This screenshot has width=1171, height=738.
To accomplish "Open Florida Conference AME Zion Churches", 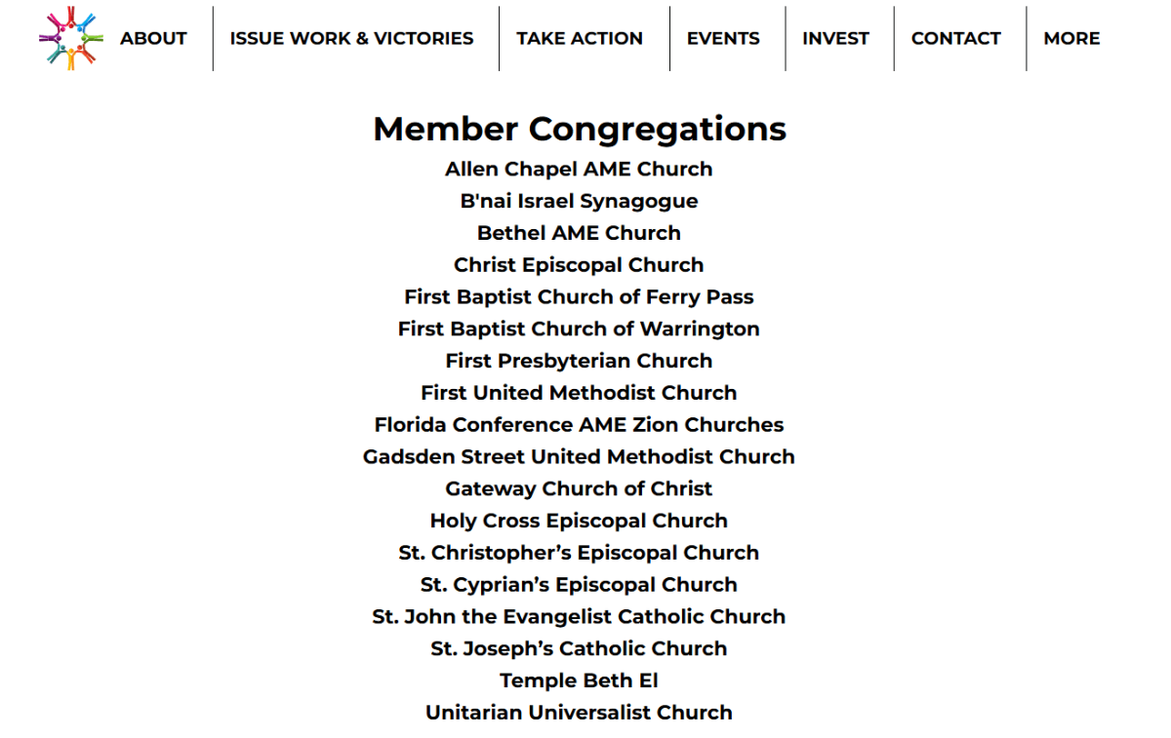I will 579,425.
